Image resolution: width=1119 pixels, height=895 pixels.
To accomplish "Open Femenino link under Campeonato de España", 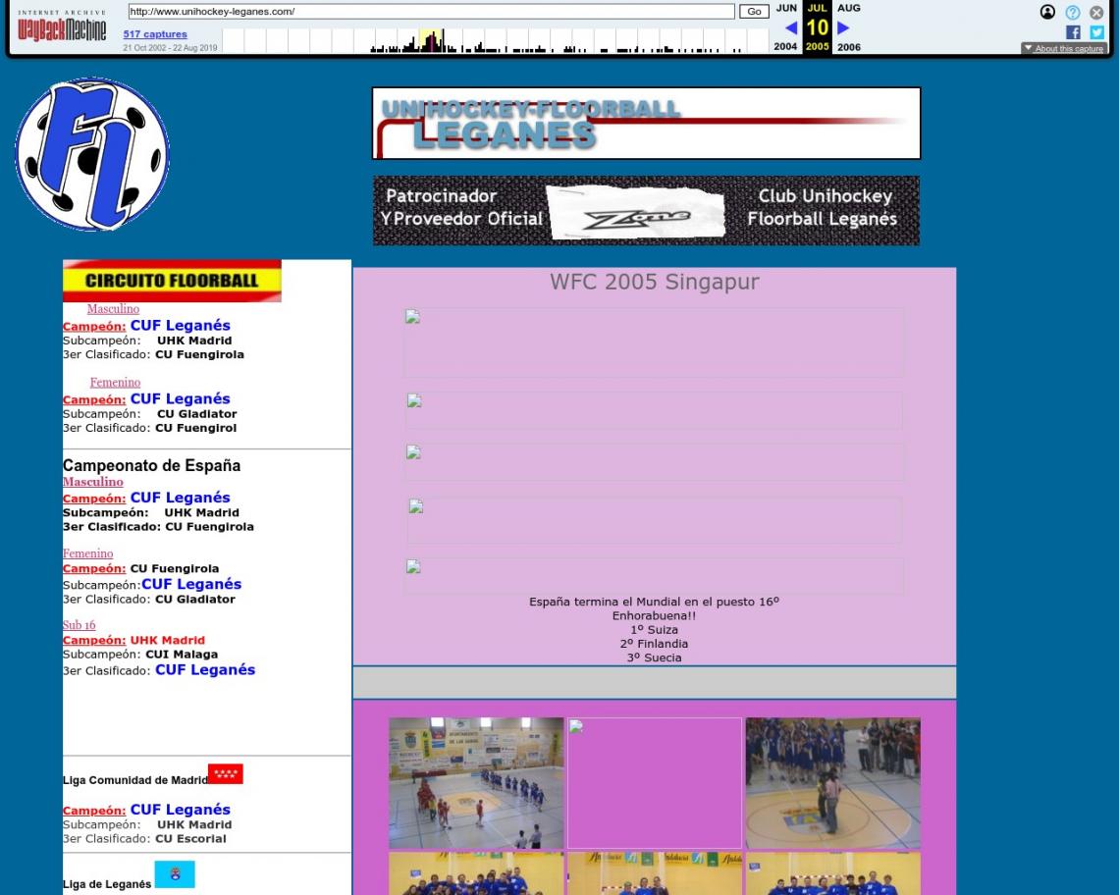I will (x=87, y=553).
